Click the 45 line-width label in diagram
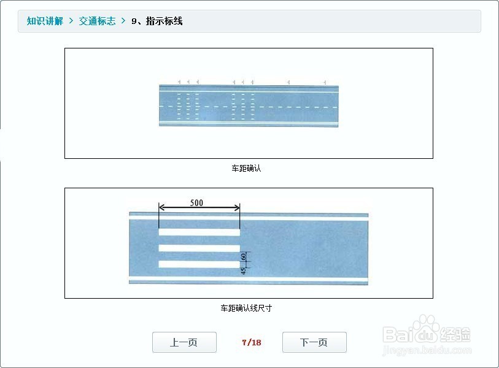 [244, 271]
